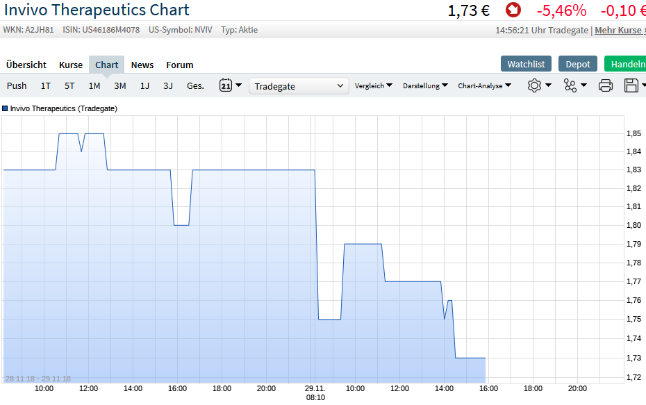Print the chart with printer icon
Screen dimensions: 646x405
(x=606, y=85)
